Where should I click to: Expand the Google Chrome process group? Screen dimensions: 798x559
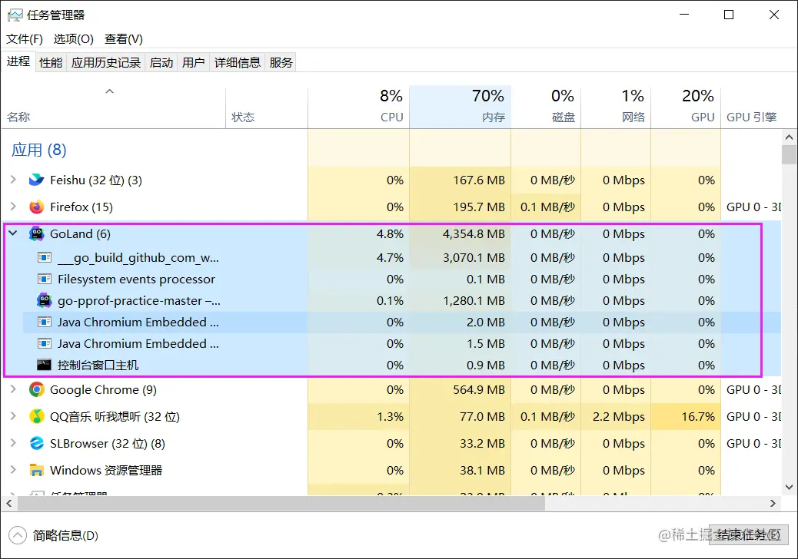[x=12, y=390]
